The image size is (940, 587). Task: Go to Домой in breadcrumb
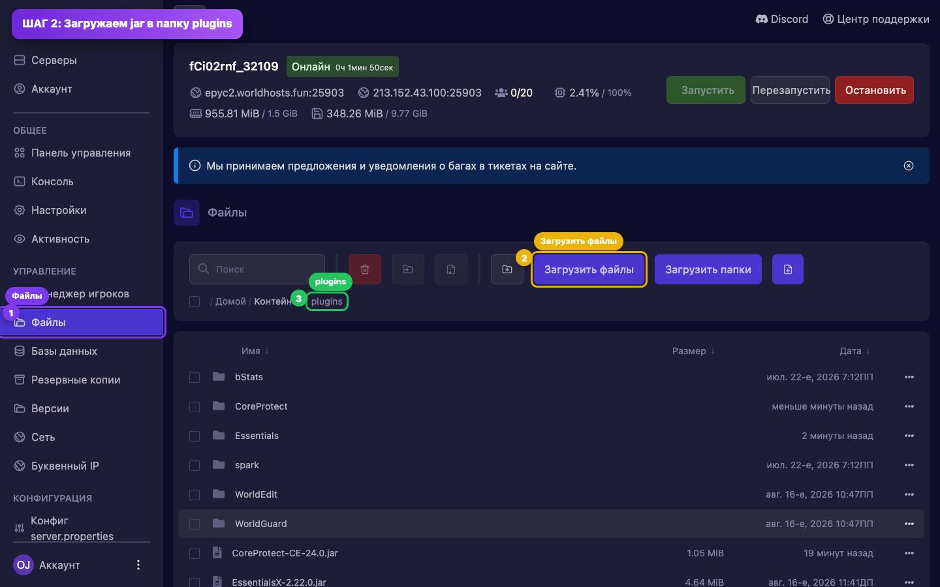click(x=230, y=301)
